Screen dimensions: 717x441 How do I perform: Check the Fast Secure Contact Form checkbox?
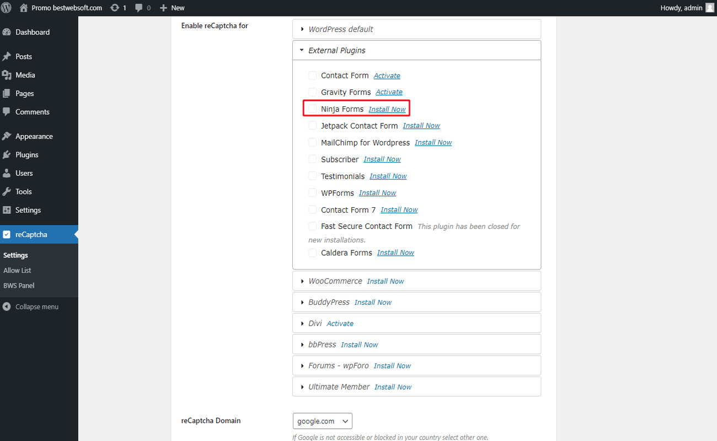[x=312, y=226]
